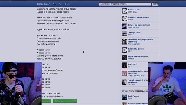Focus the song lyrics search field

125,4
